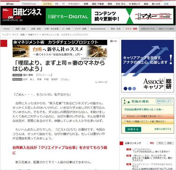This screenshot has height=170, width=176.
Task: Click the 結果のみ表示する link
Action: pos(163,129)
